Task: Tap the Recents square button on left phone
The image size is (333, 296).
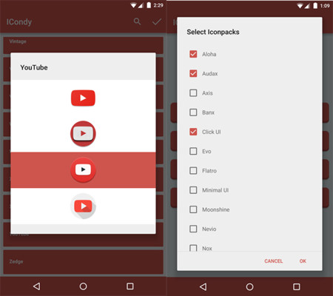Action: [x=130, y=286]
